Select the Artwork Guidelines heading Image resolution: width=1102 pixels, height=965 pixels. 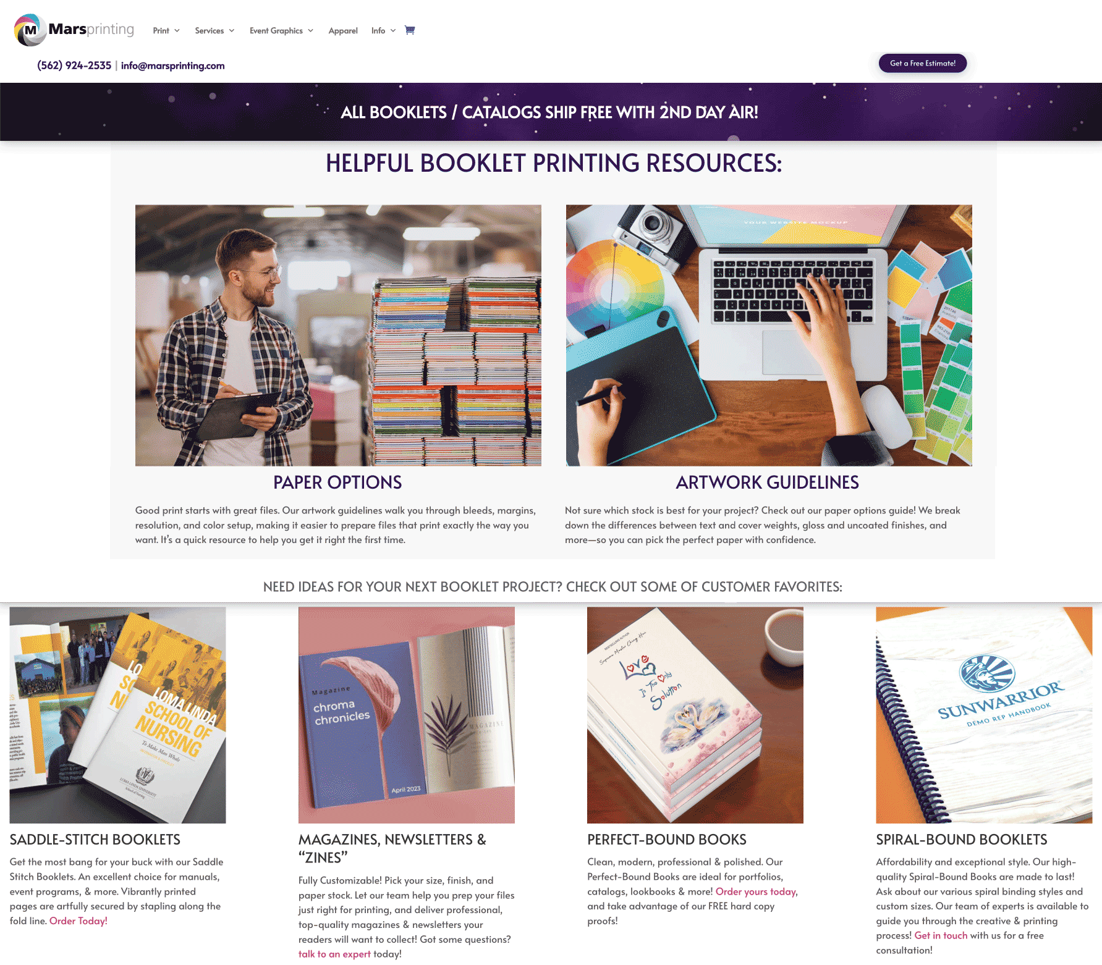[767, 482]
